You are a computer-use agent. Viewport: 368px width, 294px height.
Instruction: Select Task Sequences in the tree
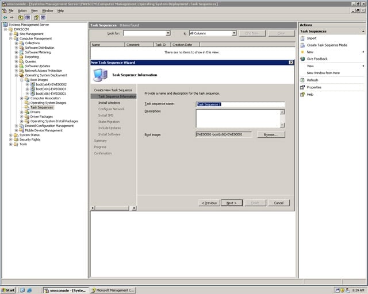(42, 107)
